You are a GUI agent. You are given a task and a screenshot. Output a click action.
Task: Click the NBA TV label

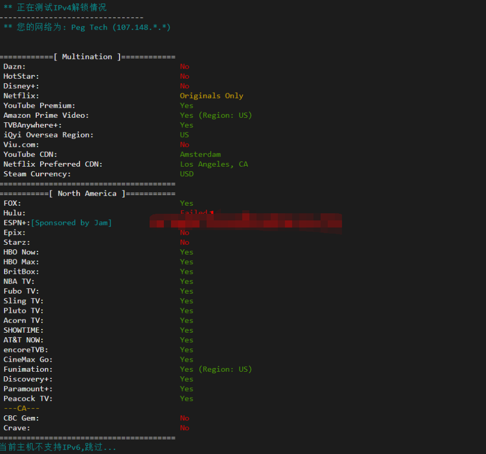[x=19, y=281]
